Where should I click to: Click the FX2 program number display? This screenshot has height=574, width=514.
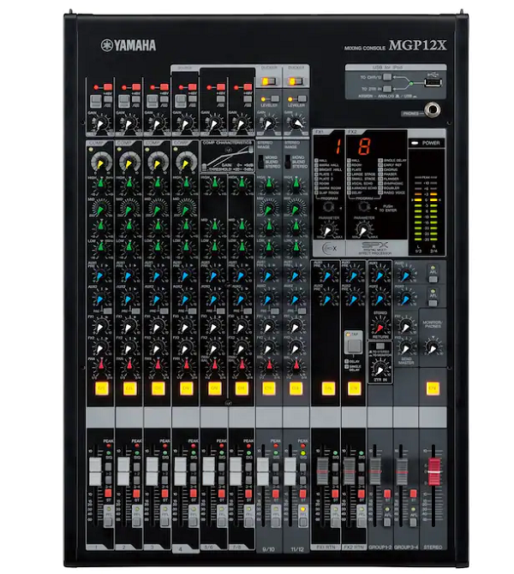(x=363, y=146)
